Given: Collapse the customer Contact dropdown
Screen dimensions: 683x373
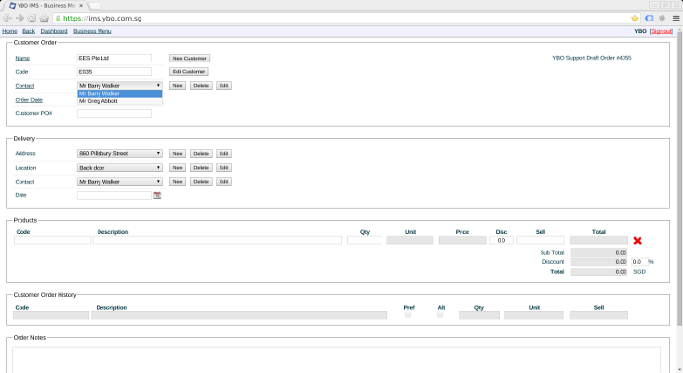Looking at the screenshot, I should pyautogui.click(x=120, y=85).
